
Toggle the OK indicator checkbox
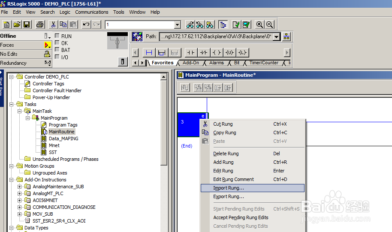pyautogui.click(x=57, y=43)
